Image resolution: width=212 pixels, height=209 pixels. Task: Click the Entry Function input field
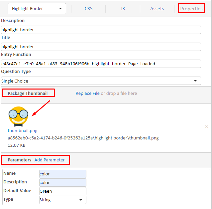pos(101,64)
